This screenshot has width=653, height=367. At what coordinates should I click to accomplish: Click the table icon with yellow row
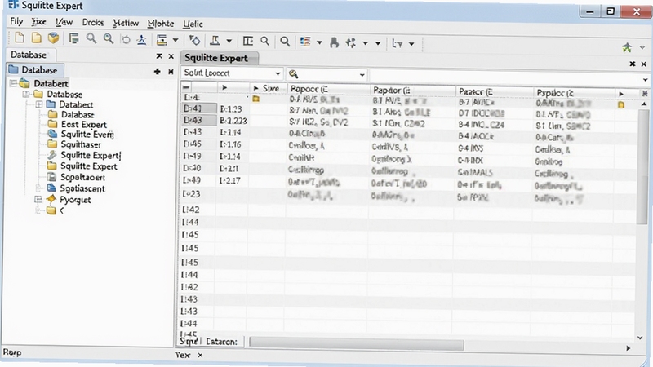(x=162, y=40)
